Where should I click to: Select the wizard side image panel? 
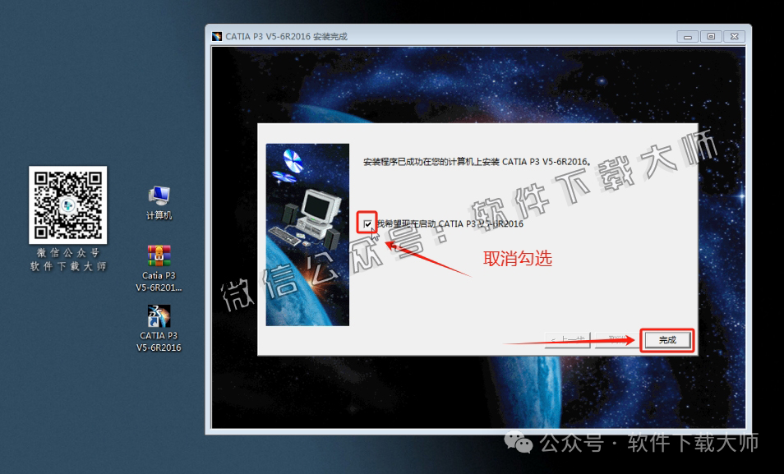(307, 230)
